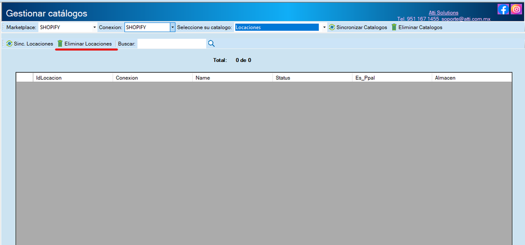Viewport: 525px width, 245px height.
Task: Click the Sinc. Locaciones button label
Action: pyautogui.click(x=33, y=44)
